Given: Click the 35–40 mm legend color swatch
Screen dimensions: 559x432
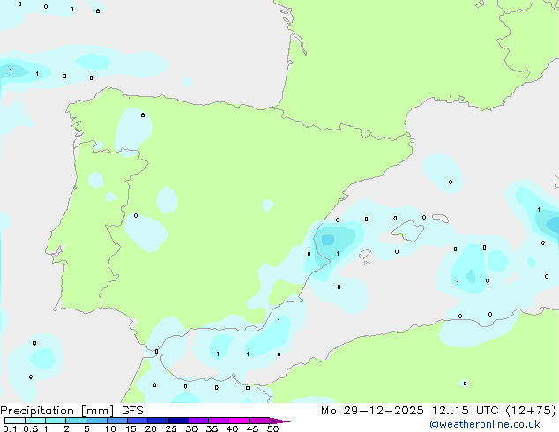Looking at the screenshot, I should [x=219, y=421].
